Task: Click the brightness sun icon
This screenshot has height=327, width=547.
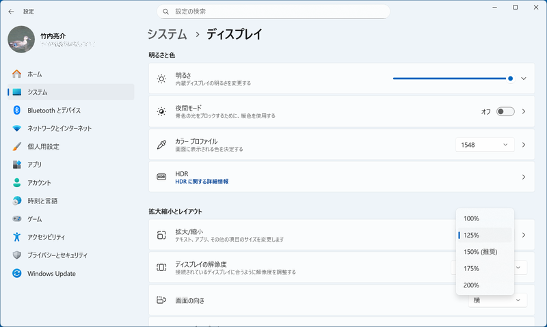Action: pyautogui.click(x=161, y=79)
